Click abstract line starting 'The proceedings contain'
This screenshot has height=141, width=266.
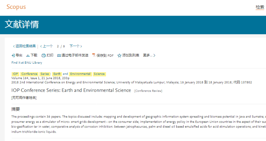(139, 117)
